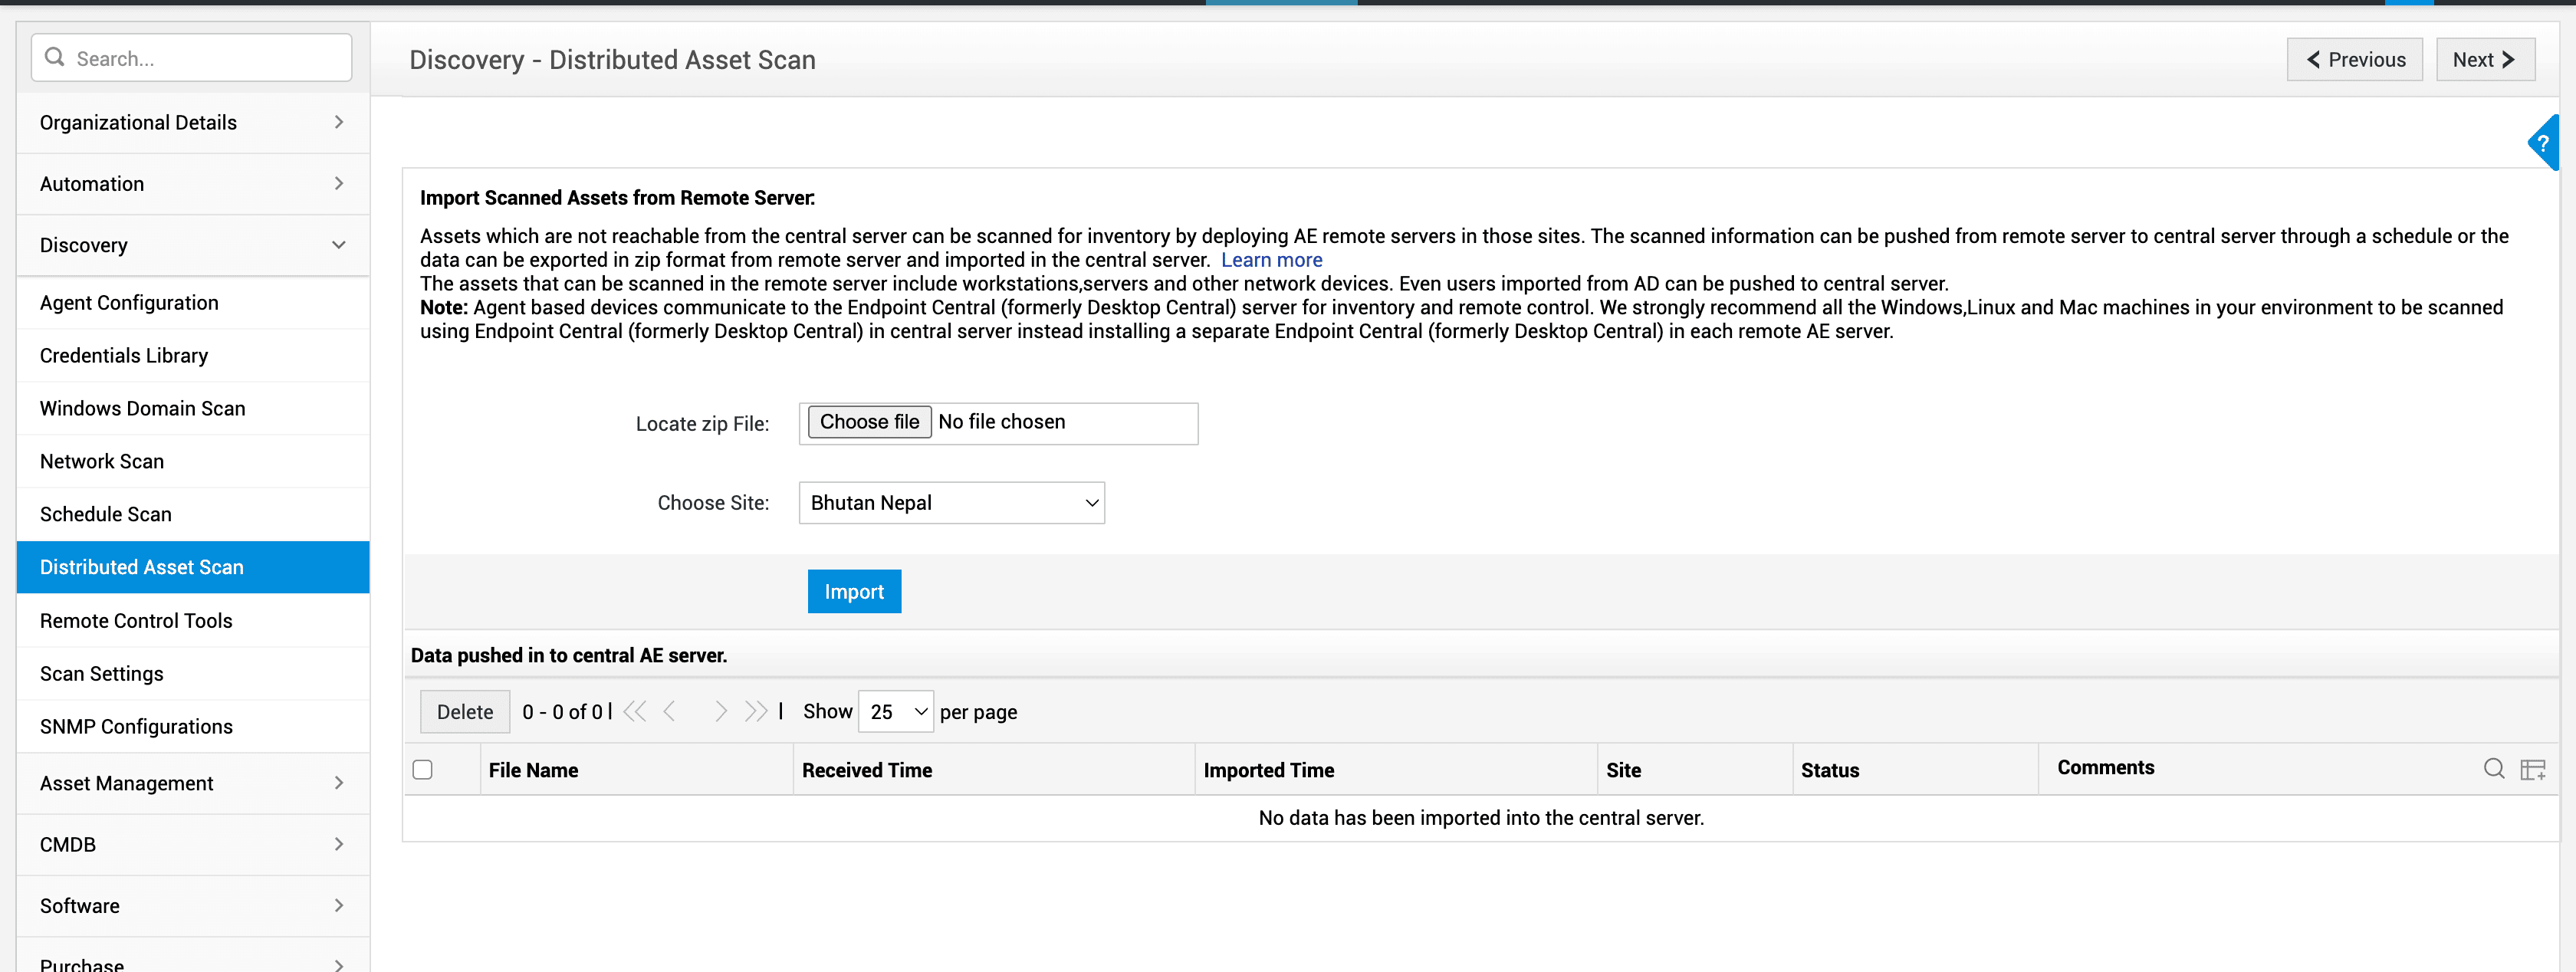Click the table search magnifier icon
Viewport: 2576px width, 972px height.
pos(2493,768)
